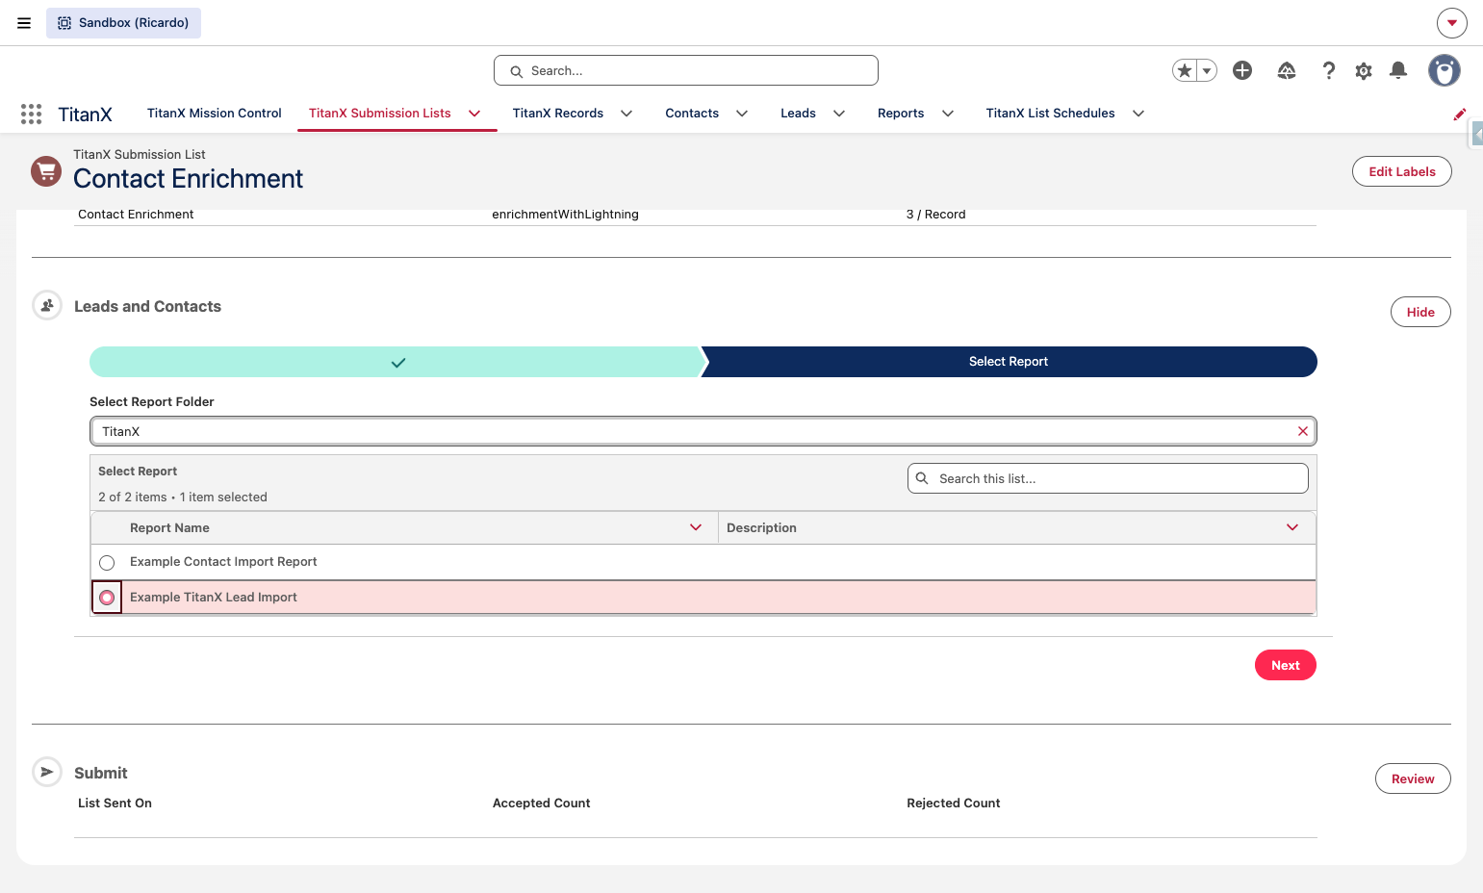Expand the Leads tab dropdown
Image resolution: width=1483 pixels, height=893 pixels.
click(839, 114)
